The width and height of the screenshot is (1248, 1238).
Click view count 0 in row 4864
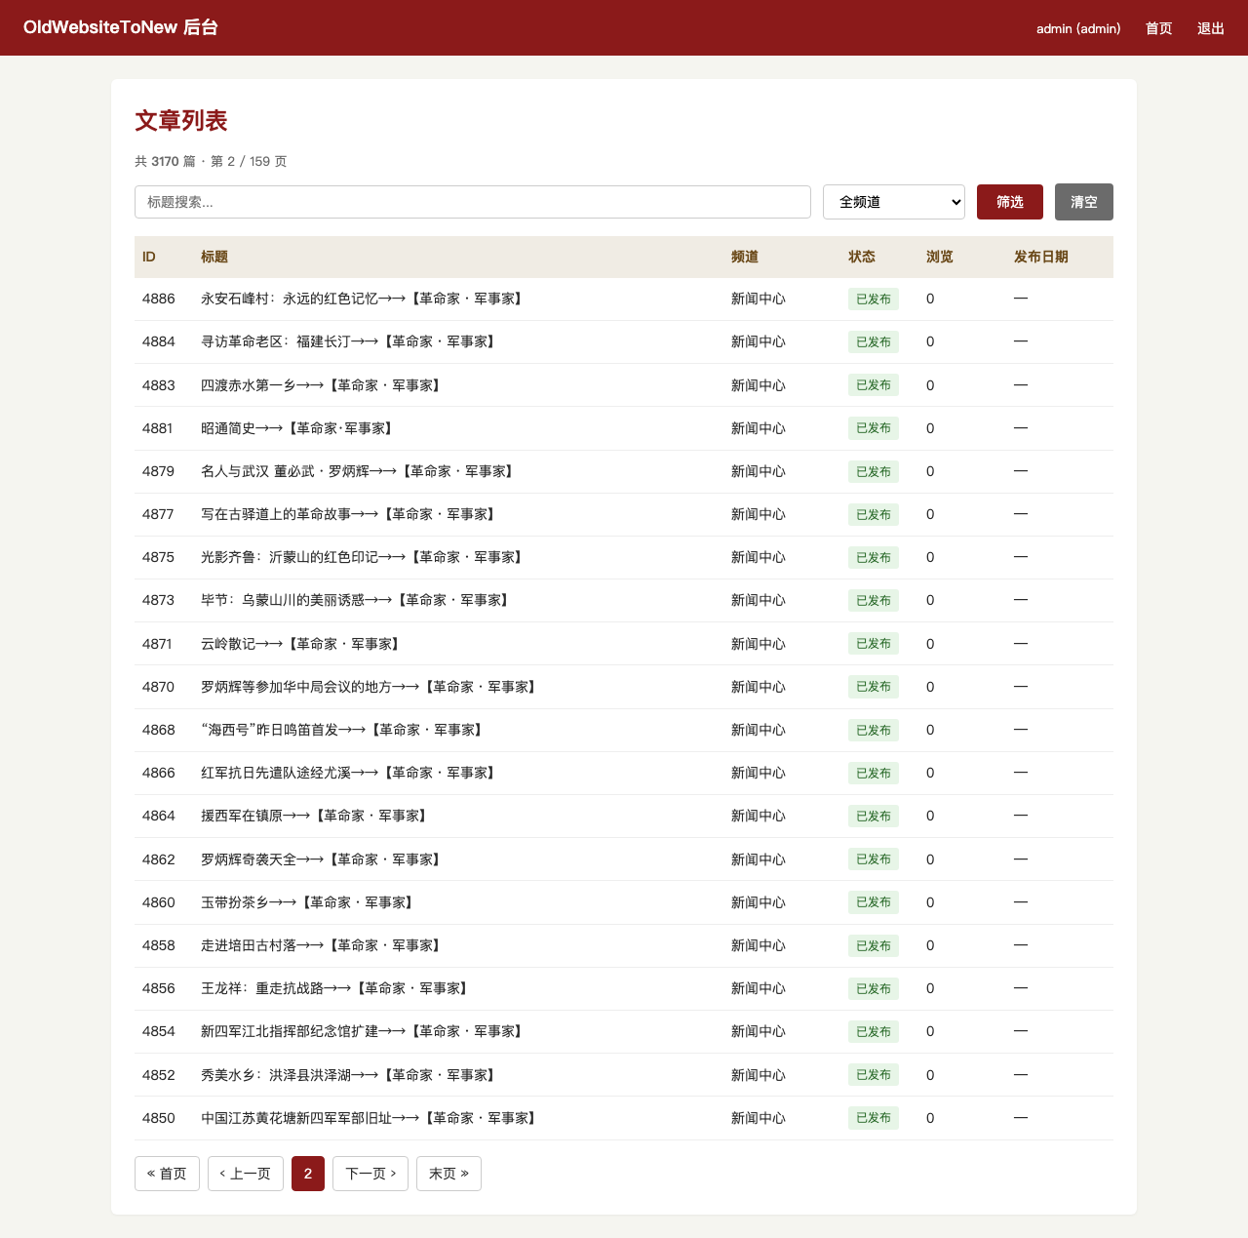coord(930,816)
